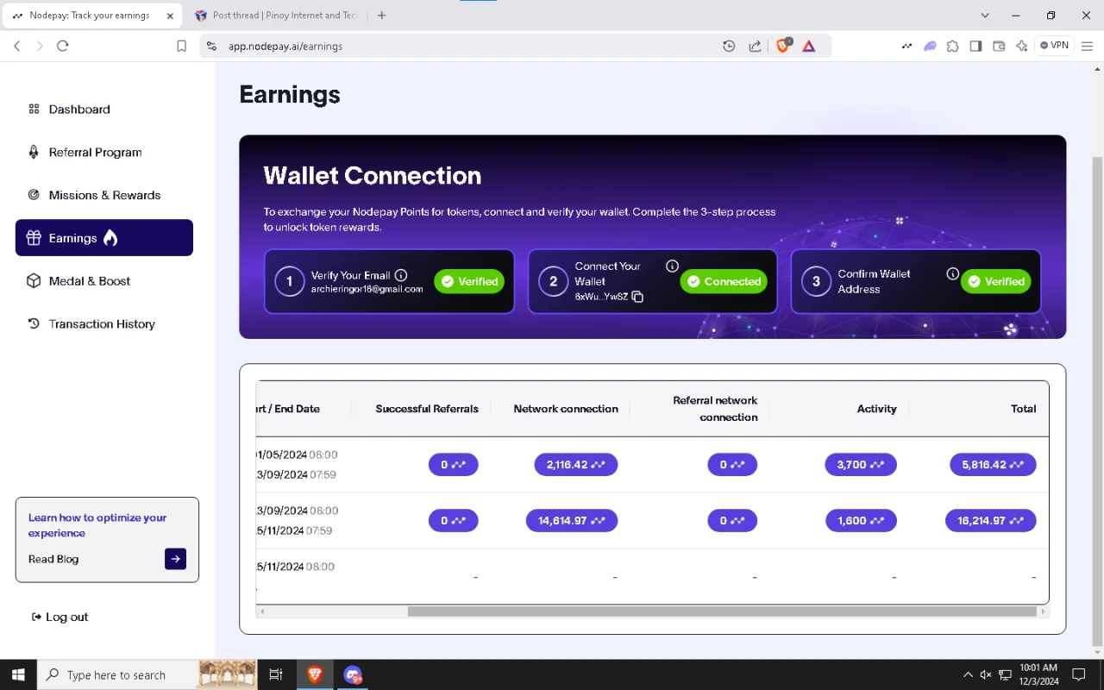Open the tab search dropdown arrow

click(986, 16)
